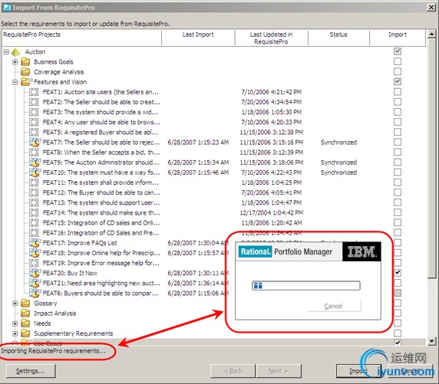Click the Needs folder icon
Viewport: 439px width, 384px height.
tap(25, 323)
